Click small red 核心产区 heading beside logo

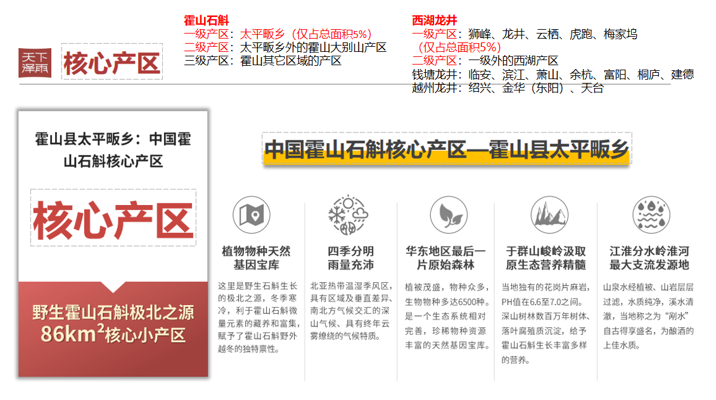coord(112,63)
